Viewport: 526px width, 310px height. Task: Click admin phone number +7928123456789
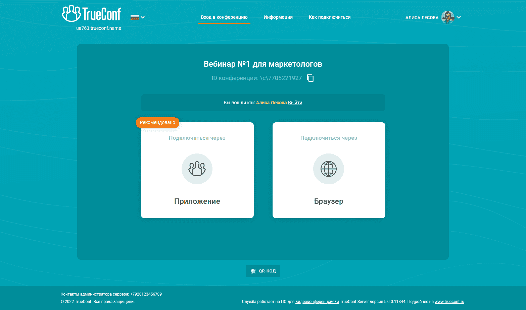(x=146, y=294)
